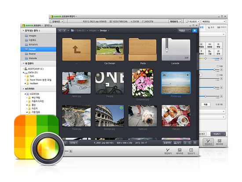
Task: Delete file with the trash icon in status bar
Action: pyautogui.click(x=195, y=143)
